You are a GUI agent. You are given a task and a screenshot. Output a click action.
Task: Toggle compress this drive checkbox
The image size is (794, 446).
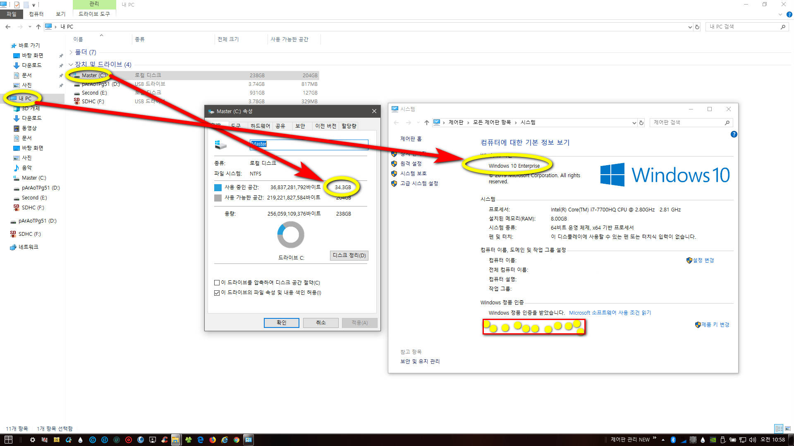[x=217, y=283]
